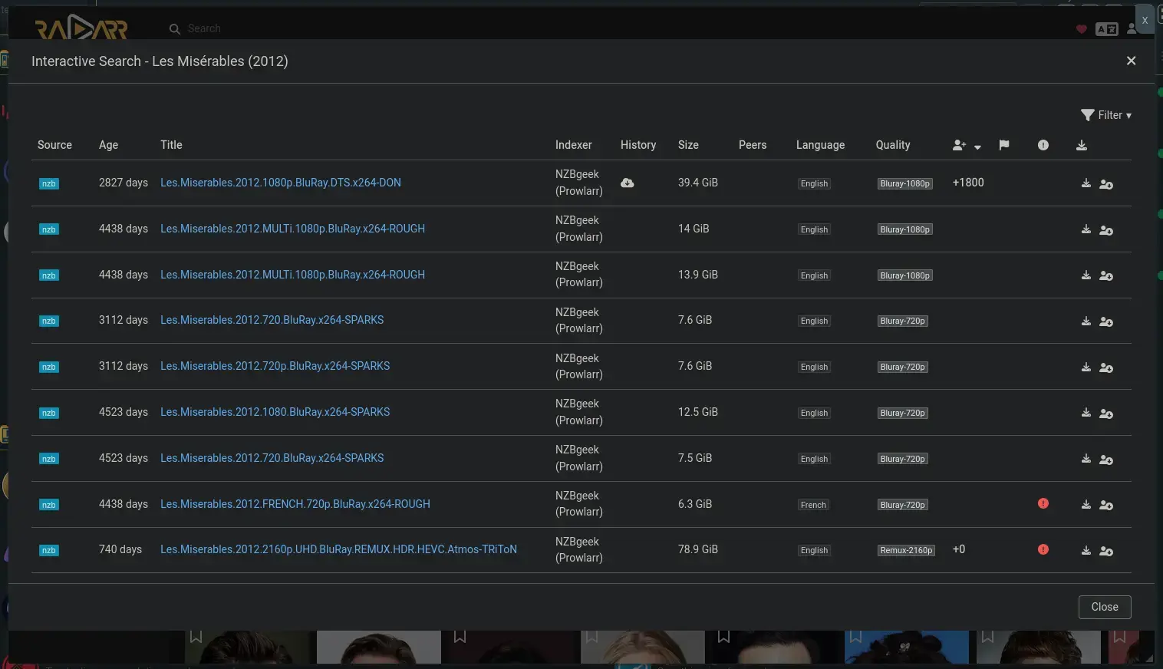
Task: Open the keyboard shortcuts icon in header
Action: (1106, 29)
